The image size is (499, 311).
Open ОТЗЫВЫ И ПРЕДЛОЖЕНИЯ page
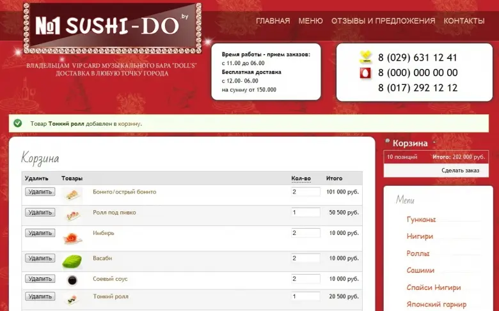click(383, 21)
